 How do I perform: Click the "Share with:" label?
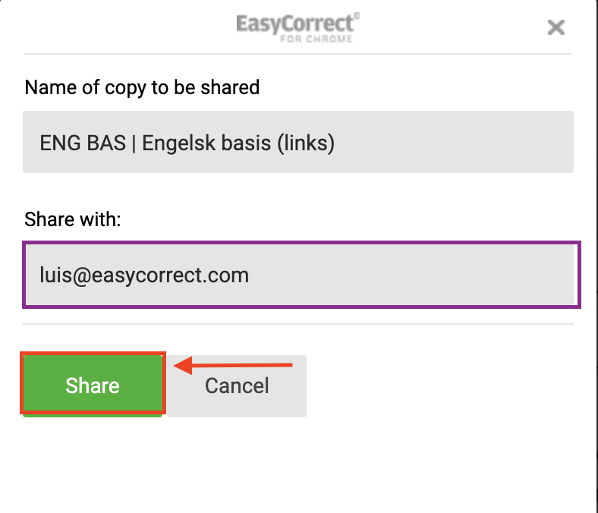point(73,219)
